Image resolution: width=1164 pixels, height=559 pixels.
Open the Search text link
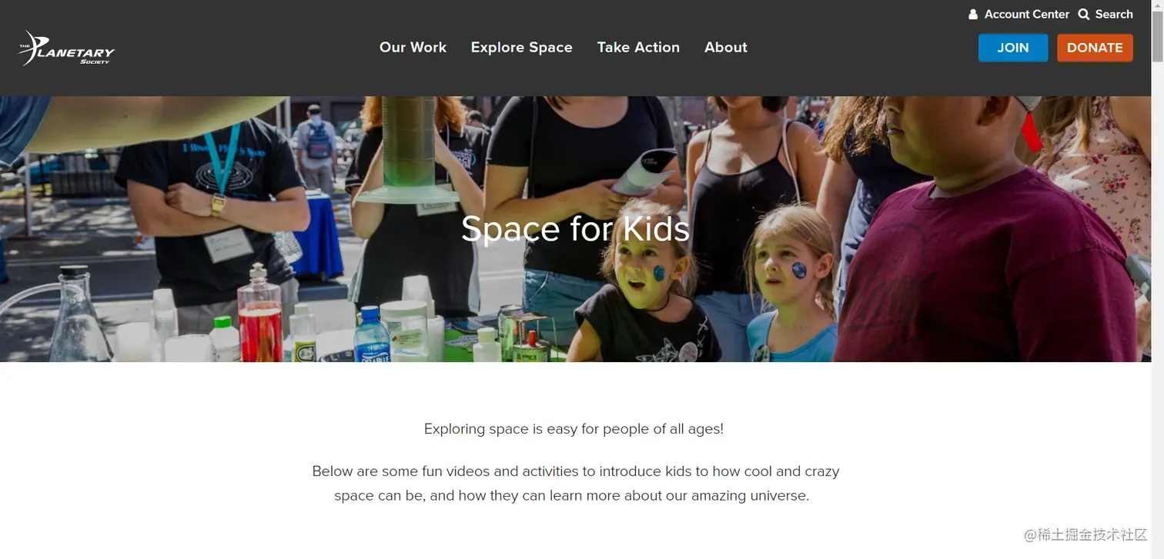click(x=1114, y=15)
